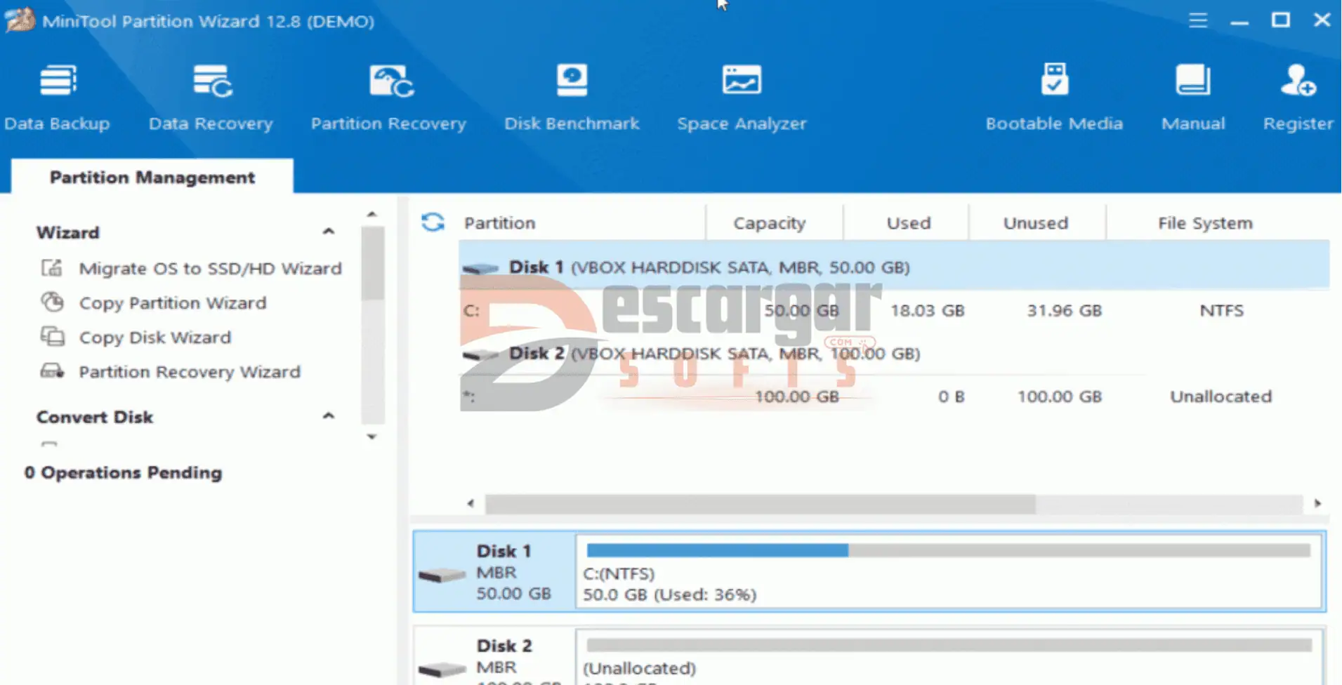Launch the Copy Partition Wizard

coord(172,302)
